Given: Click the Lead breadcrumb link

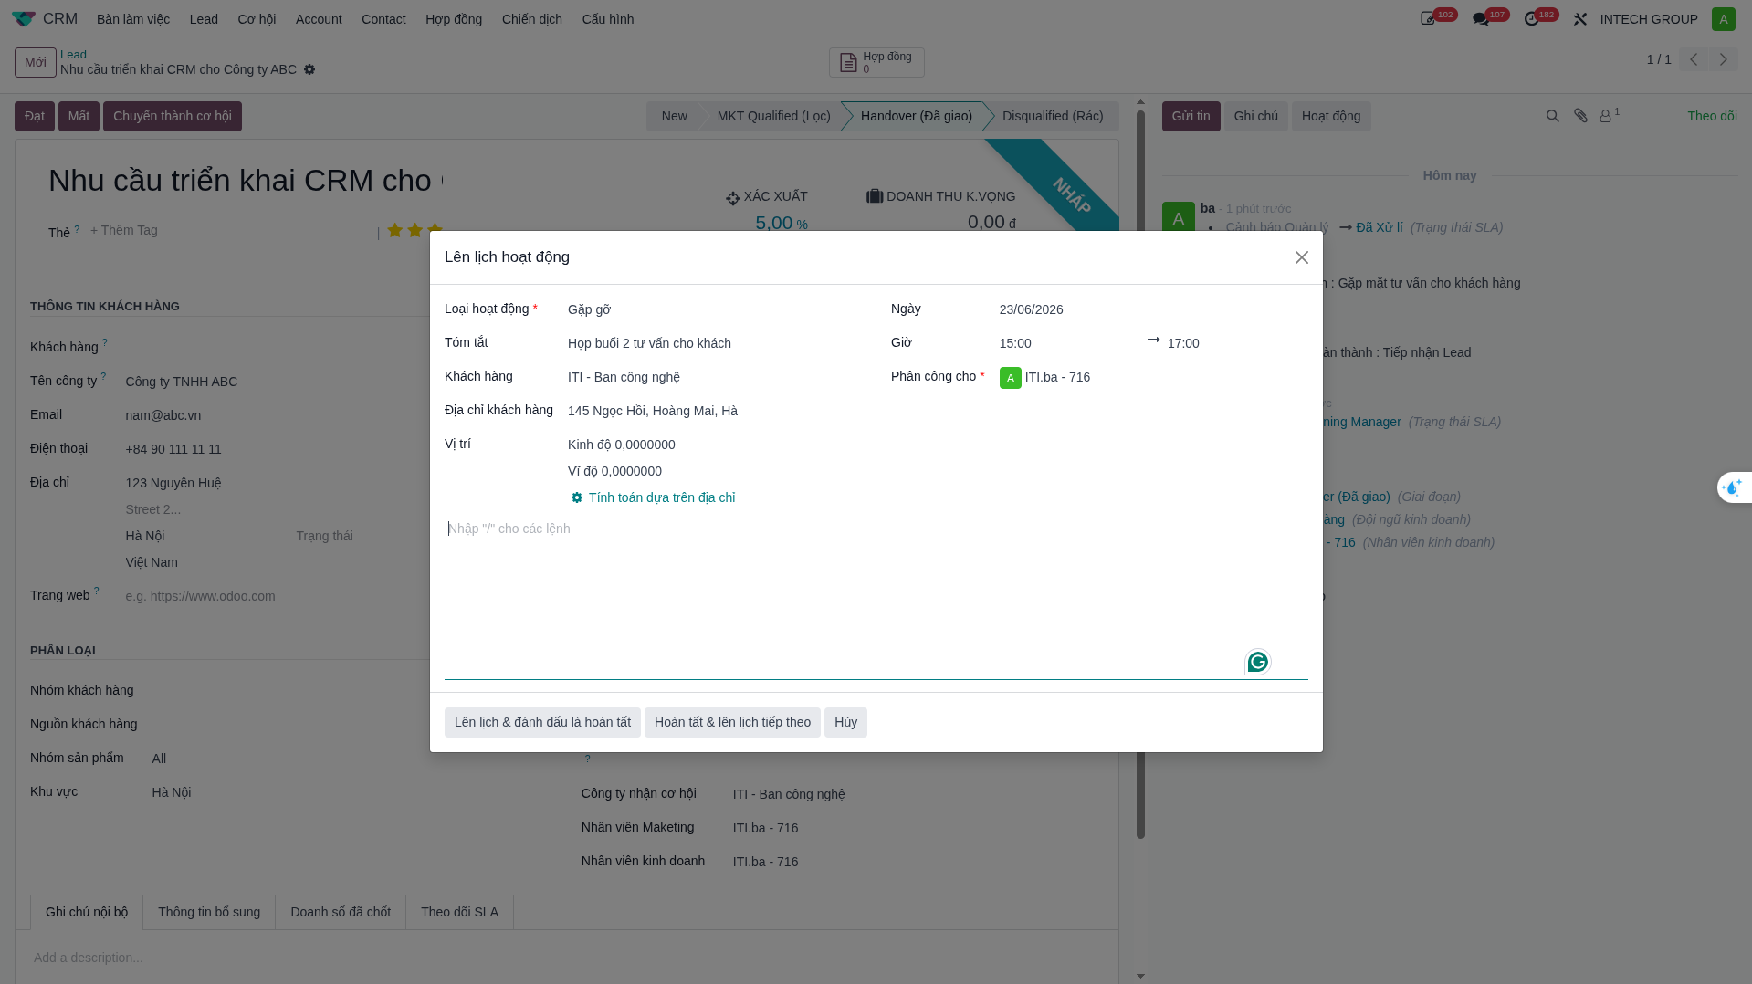Looking at the screenshot, I should 73,54.
